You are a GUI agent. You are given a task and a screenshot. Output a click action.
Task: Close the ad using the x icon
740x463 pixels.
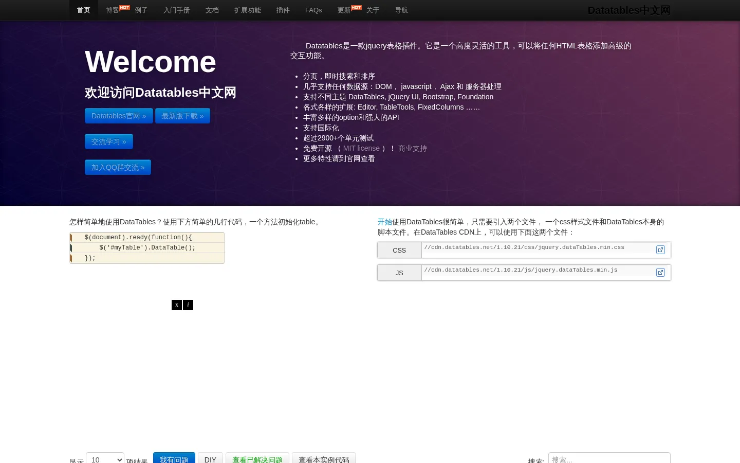[x=177, y=305]
